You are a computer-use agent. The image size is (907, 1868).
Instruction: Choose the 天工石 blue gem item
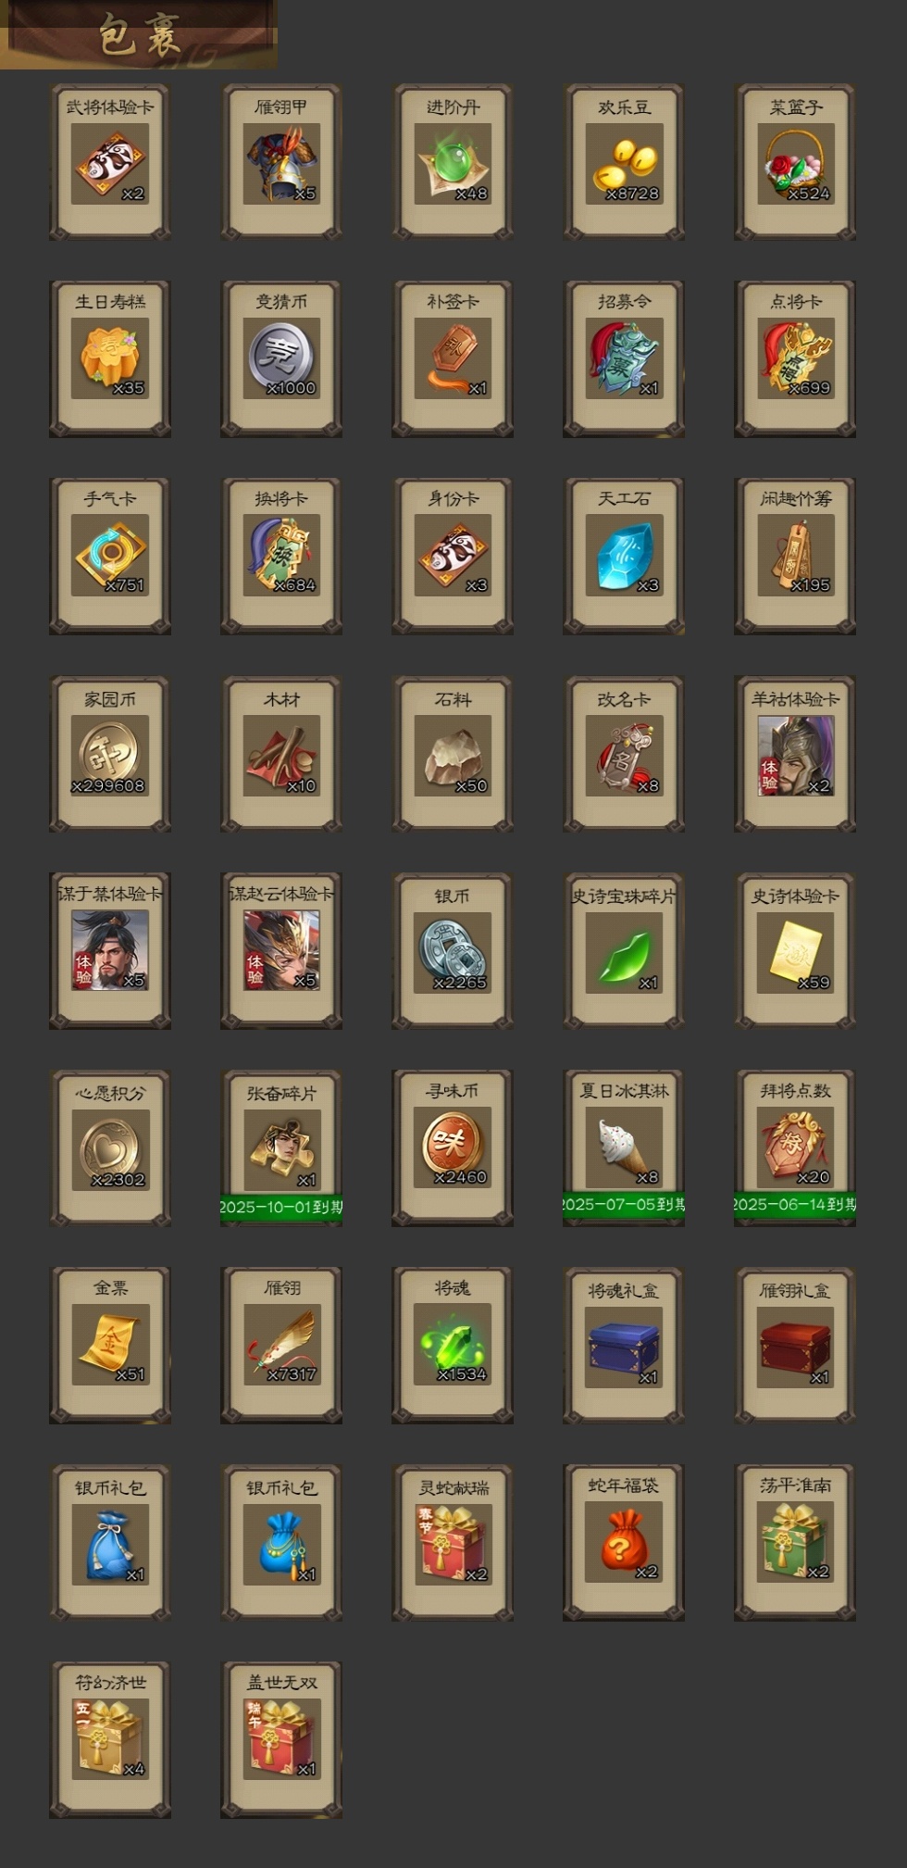pyautogui.click(x=624, y=556)
